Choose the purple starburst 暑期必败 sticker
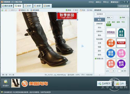Image resolution: width=130 pixels, height=94 pixels. [121, 64]
